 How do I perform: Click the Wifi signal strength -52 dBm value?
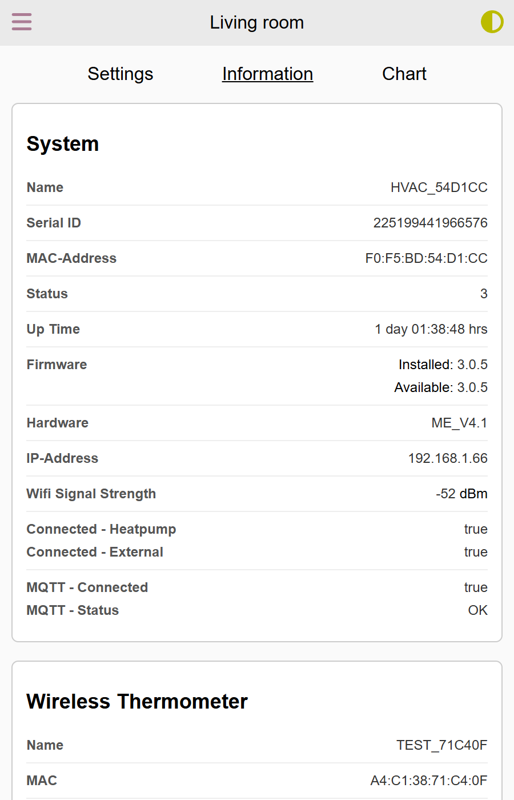461,494
